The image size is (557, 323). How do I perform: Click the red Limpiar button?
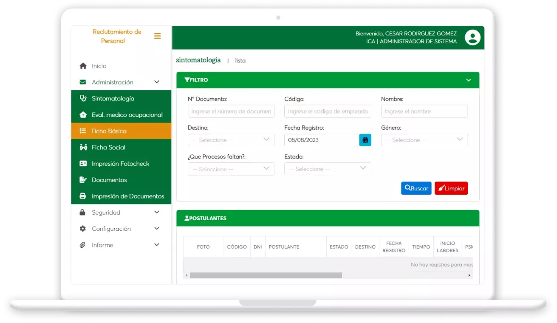451,188
